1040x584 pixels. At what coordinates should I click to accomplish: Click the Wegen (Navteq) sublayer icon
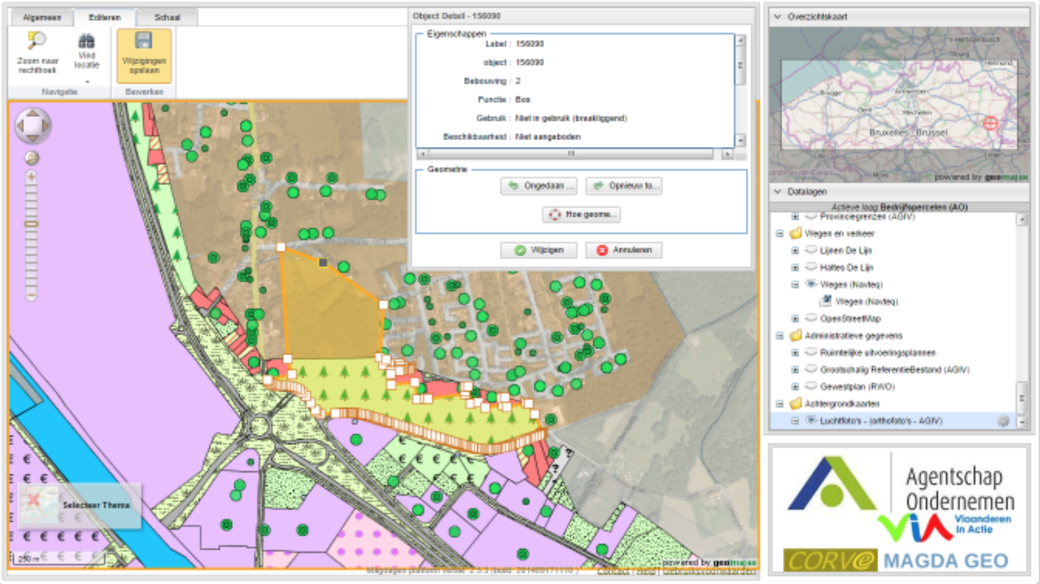point(826,301)
